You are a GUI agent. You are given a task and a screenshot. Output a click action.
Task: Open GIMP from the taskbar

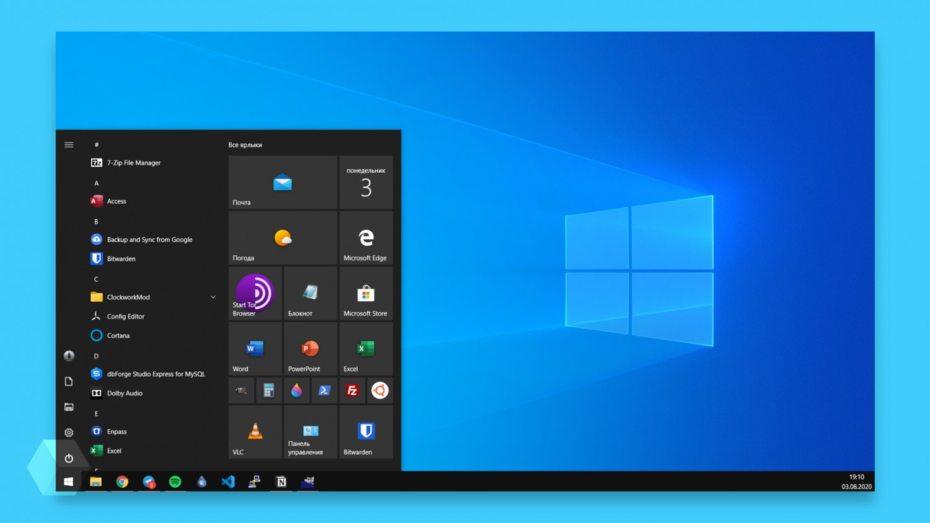coord(308,481)
